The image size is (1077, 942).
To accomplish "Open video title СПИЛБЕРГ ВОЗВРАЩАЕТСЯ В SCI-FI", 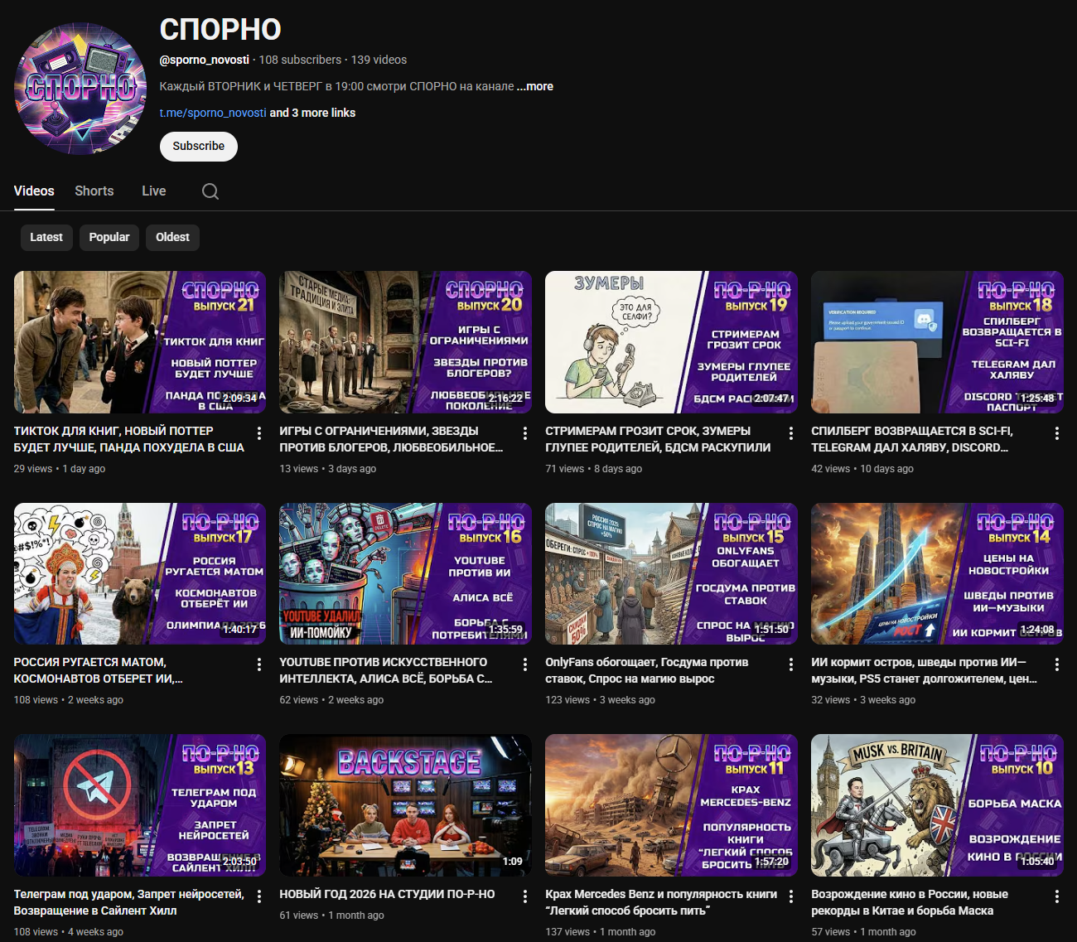I will pos(912,439).
